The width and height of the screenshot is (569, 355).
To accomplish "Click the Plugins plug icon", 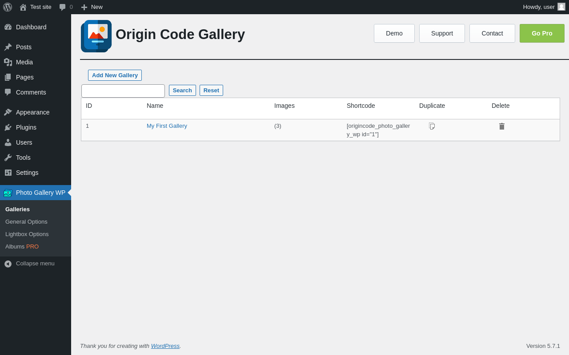I will pyautogui.click(x=8, y=127).
